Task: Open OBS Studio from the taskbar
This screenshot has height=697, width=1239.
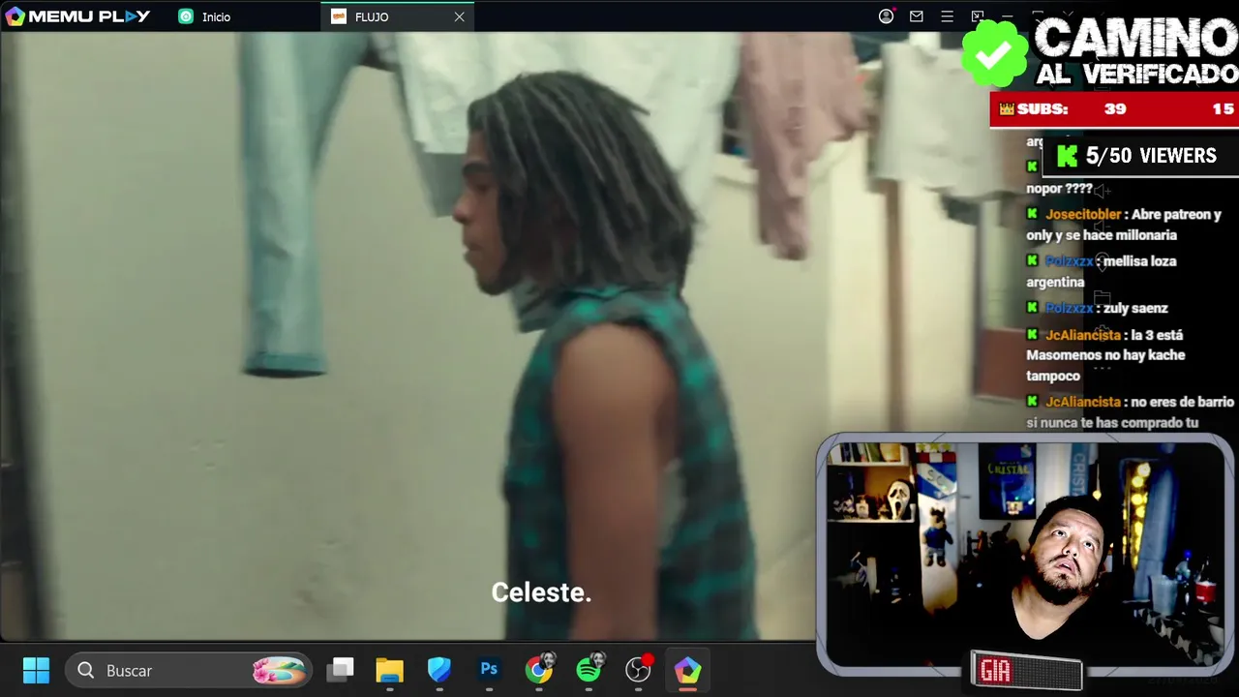Action: (639, 670)
